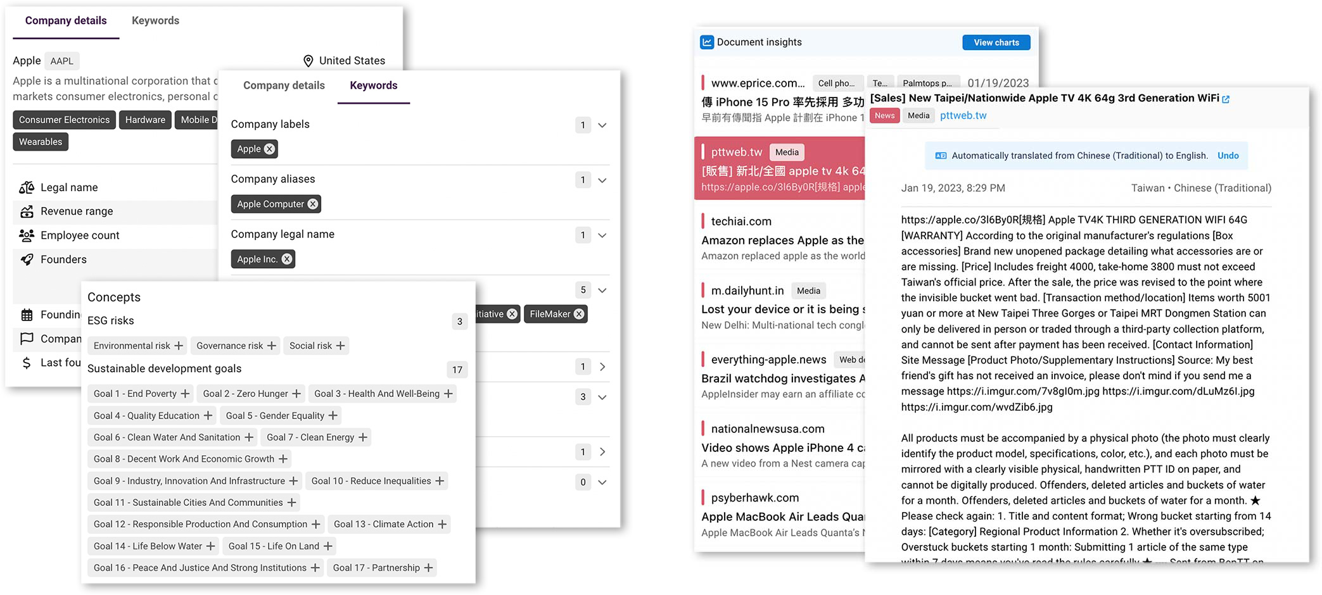The height and width of the screenshot is (595, 1322).
Task: Collapse the Company legal name section
Action: 602,235
